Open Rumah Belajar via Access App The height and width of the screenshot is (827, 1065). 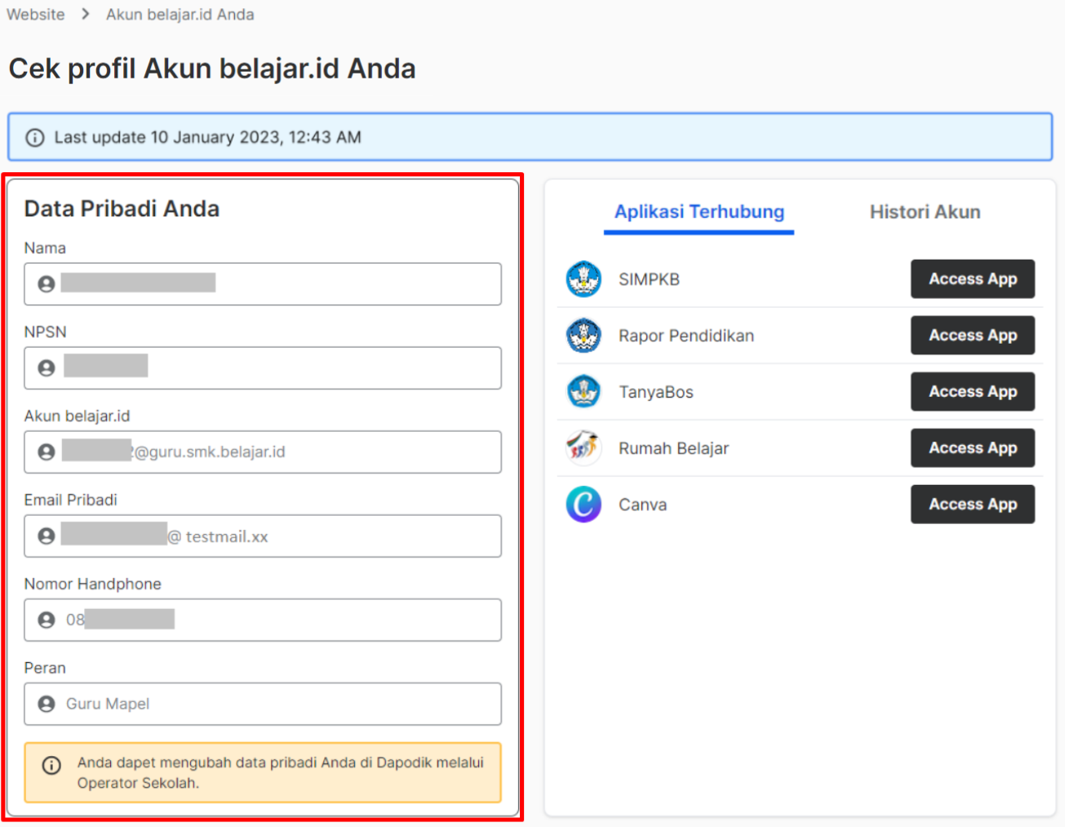coord(973,448)
